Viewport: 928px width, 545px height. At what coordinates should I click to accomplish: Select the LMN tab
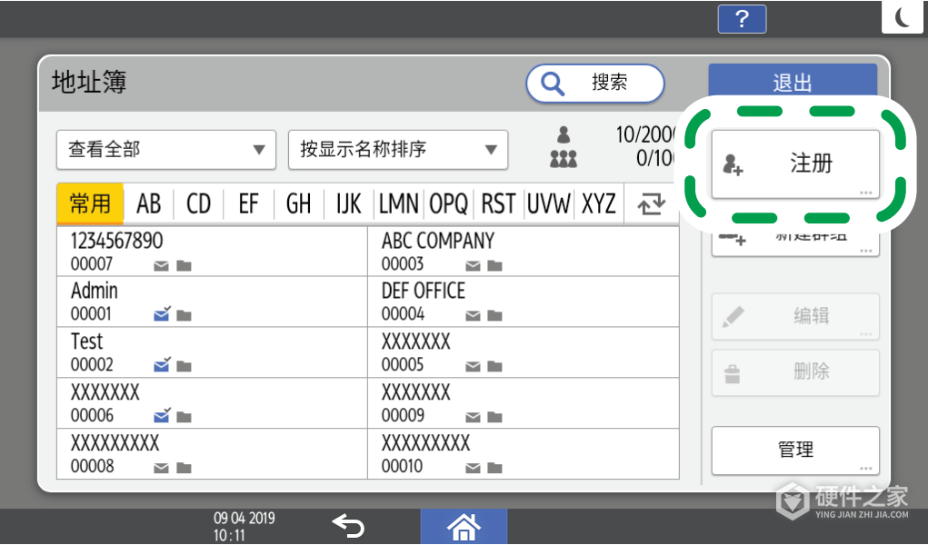(x=399, y=203)
